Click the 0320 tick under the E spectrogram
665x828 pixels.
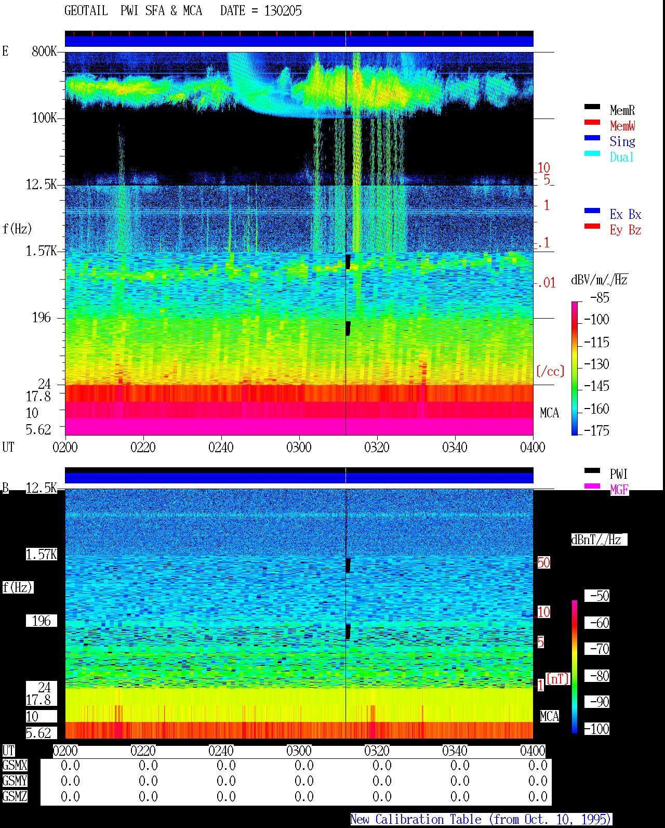(x=377, y=447)
